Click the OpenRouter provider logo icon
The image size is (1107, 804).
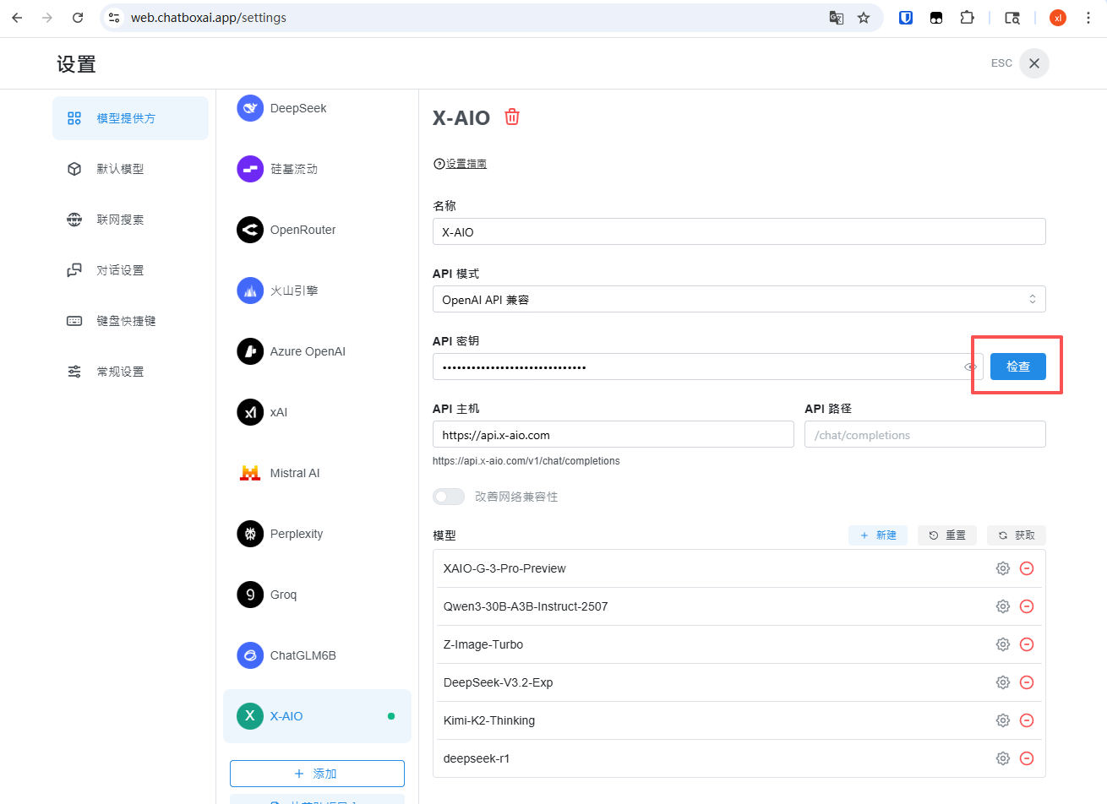click(x=250, y=230)
